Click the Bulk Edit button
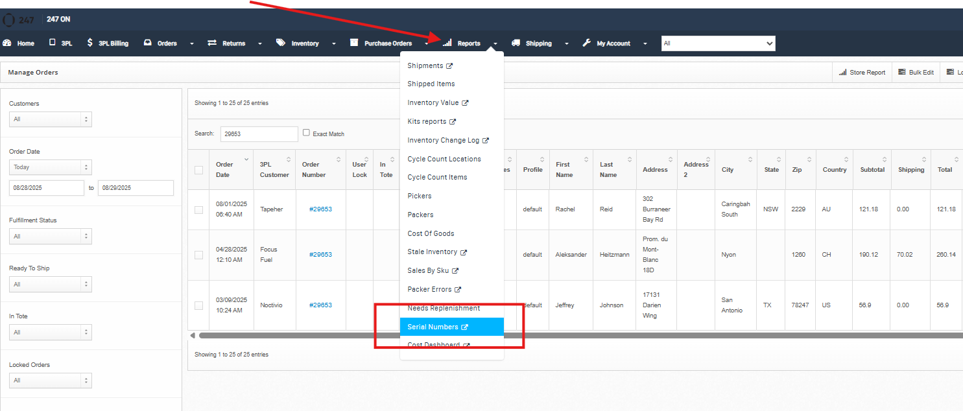Image resolution: width=963 pixels, height=411 pixels. 916,72
